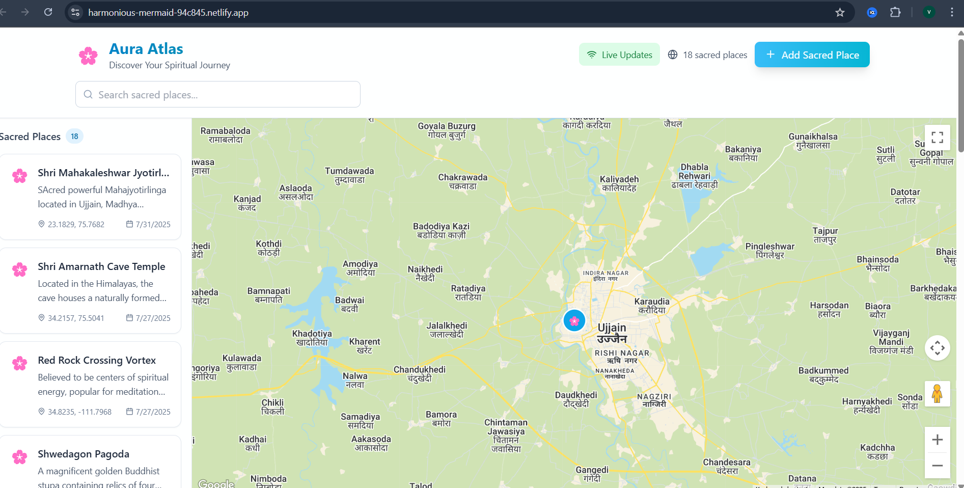Click the Pingleshwar label on the map
This screenshot has width=964, height=488.
(x=770, y=251)
